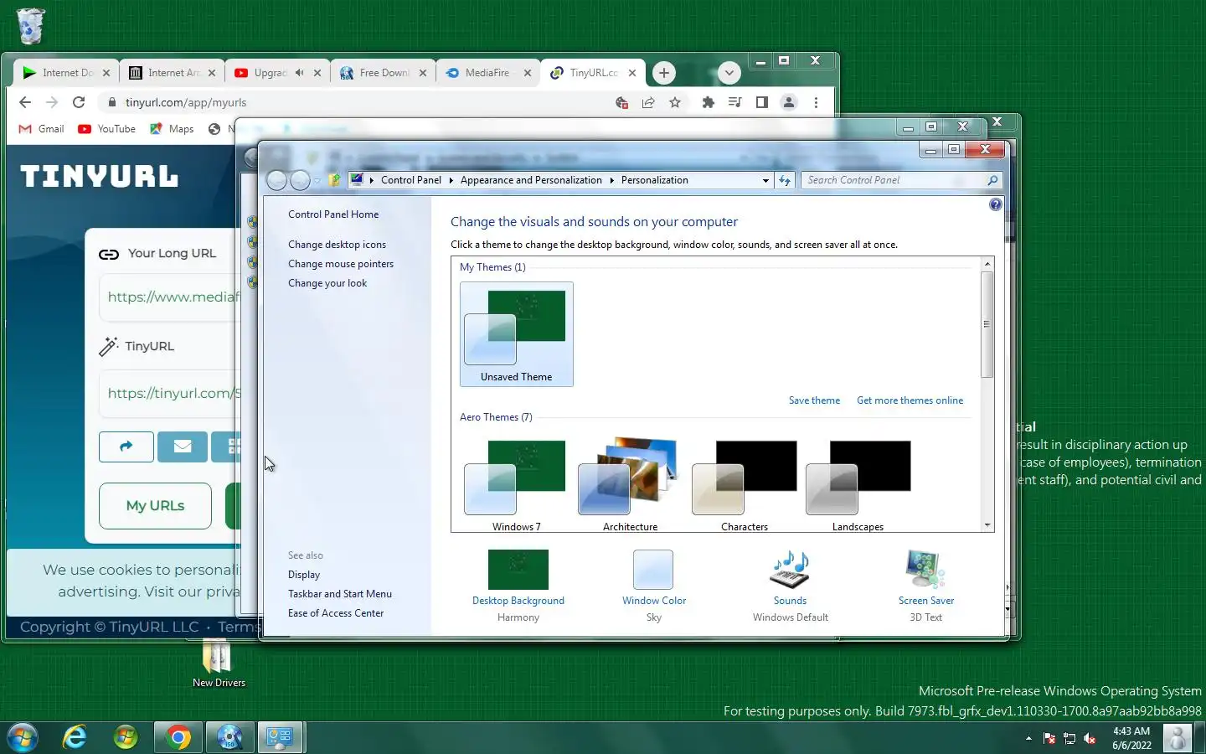The height and width of the screenshot is (754, 1206).
Task: Click the volume icon in the system tray
Action: tap(1090, 738)
